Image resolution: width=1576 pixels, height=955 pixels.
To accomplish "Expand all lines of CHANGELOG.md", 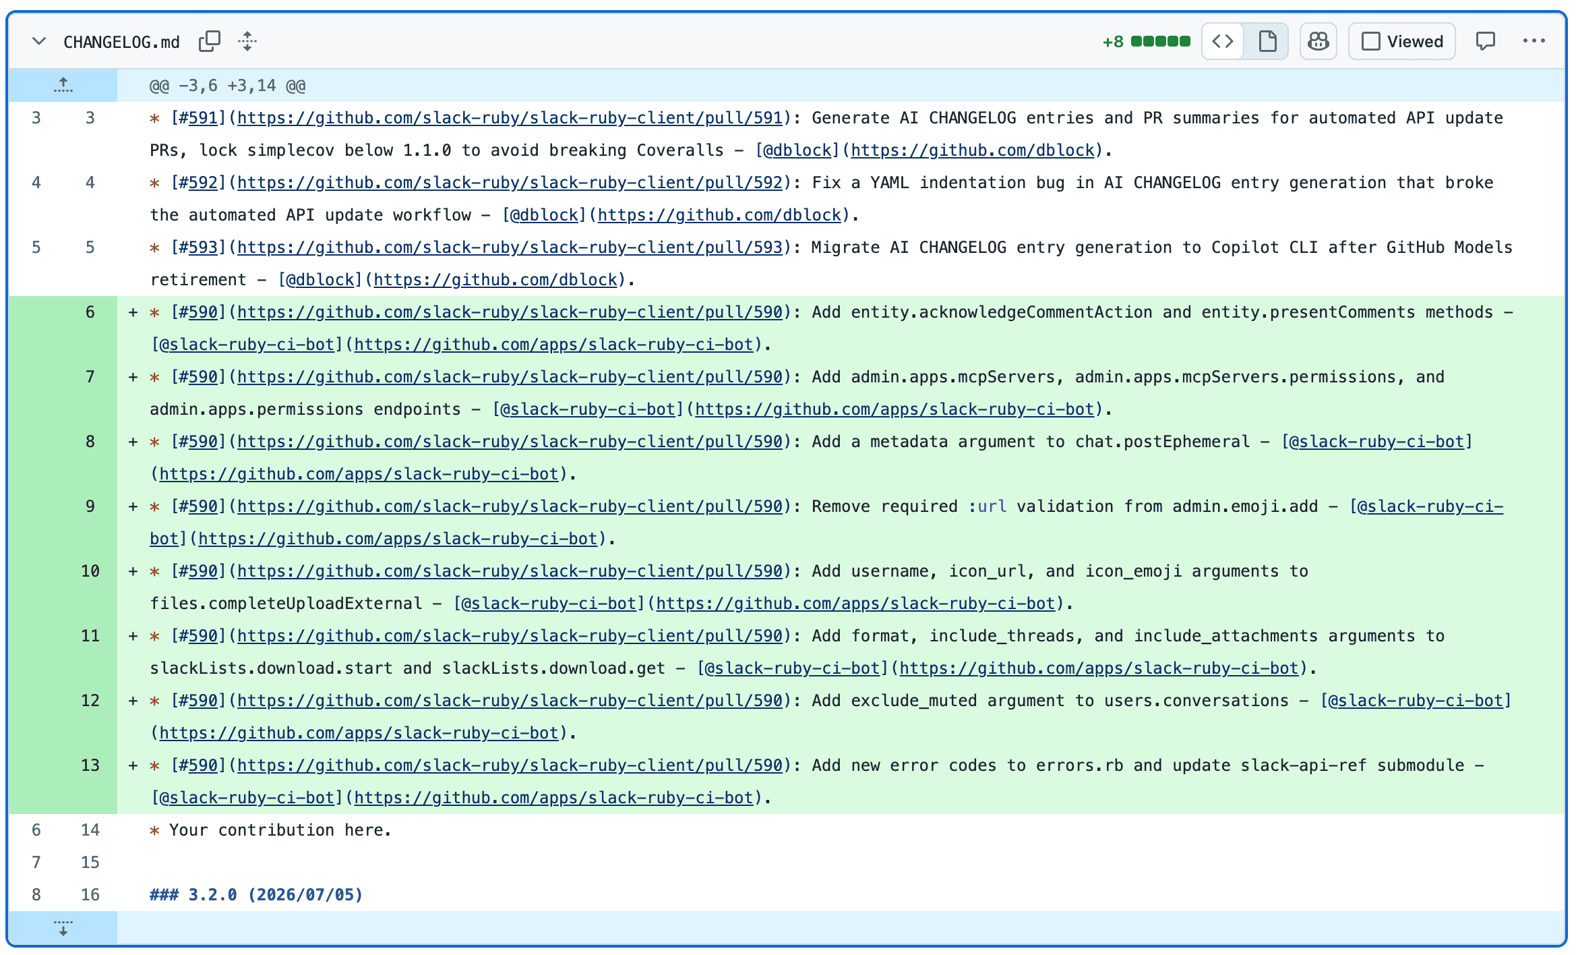I will (247, 41).
